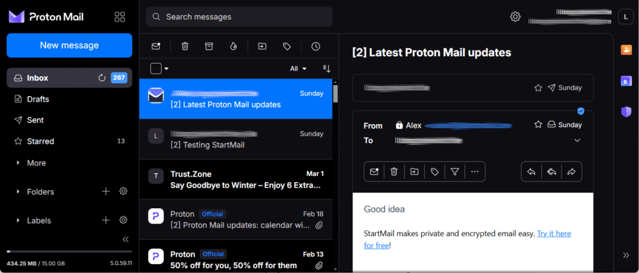Star the conversation header row
The image size is (639, 273).
click(x=538, y=88)
